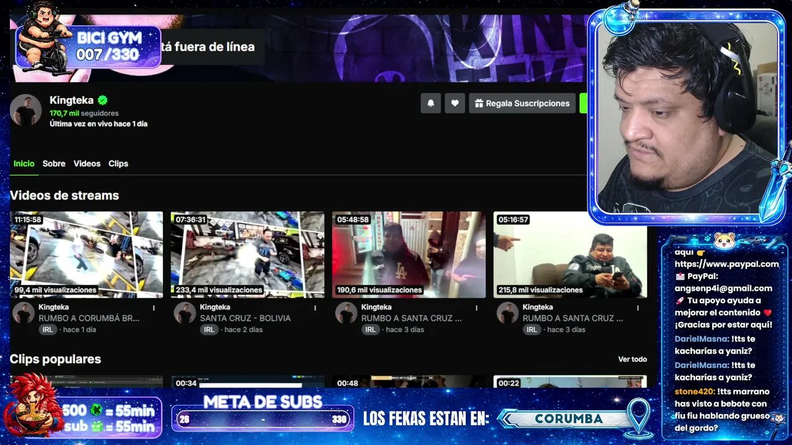
Task: Click the verified badge next to Kingteka
Action: coord(103,100)
